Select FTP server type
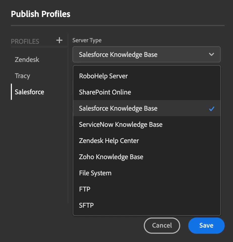The height and width of the screenshot is (242, 233). pos(85,189)
